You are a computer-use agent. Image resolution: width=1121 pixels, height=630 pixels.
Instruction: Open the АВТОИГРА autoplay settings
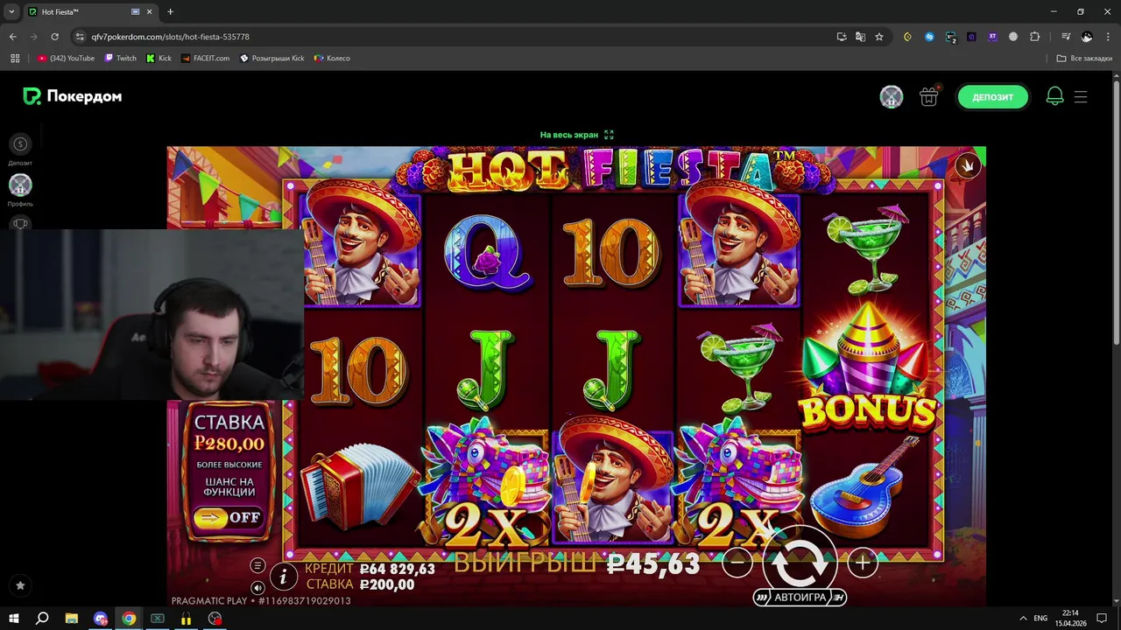point(800,598)
